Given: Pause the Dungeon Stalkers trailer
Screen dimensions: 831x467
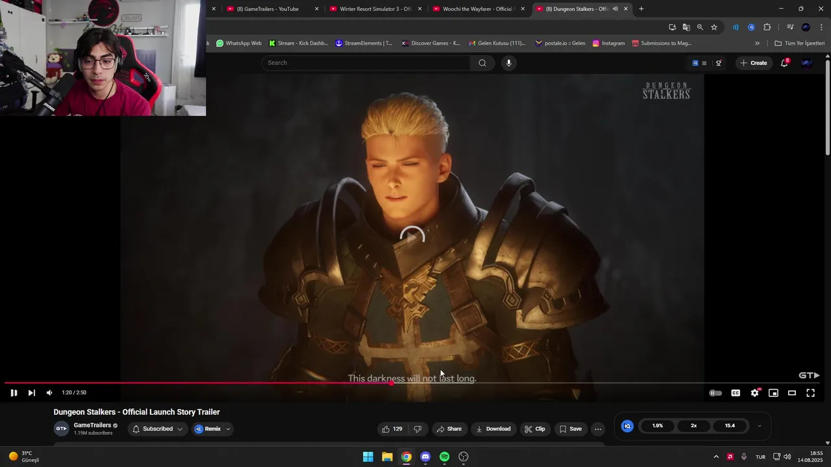Looking at the screenshot, I should (14, 392).
